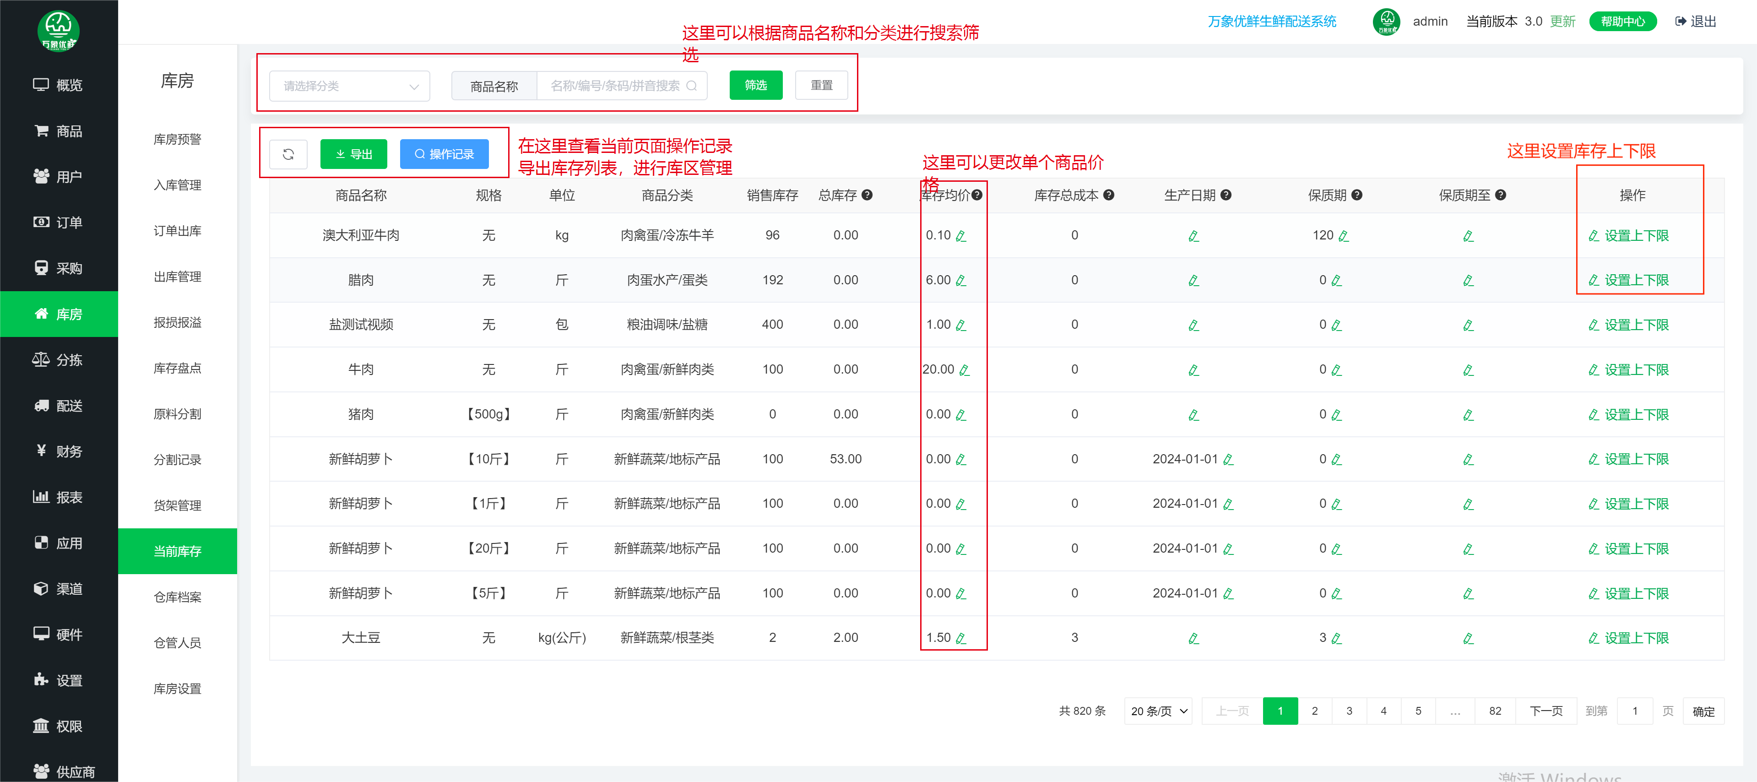This screenshot has width=1757, height=782.
Task: Click the 筛选 filter button
Action: pyautogui.click(x=756, y=85)
